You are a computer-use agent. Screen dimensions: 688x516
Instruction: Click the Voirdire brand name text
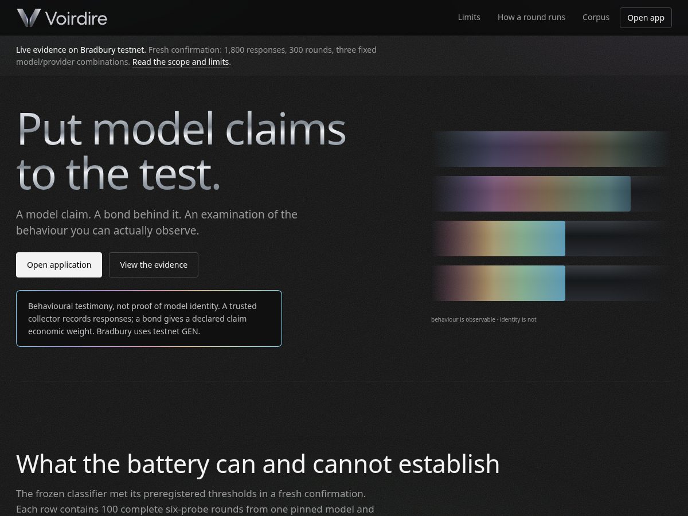point(76,18)
